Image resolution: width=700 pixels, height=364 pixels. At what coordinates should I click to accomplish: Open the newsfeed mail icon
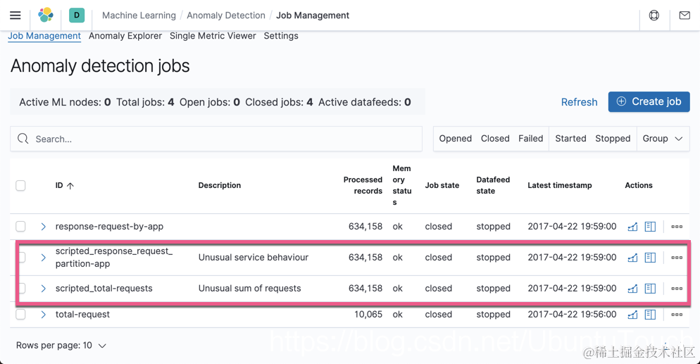click(x=685, y=15)
